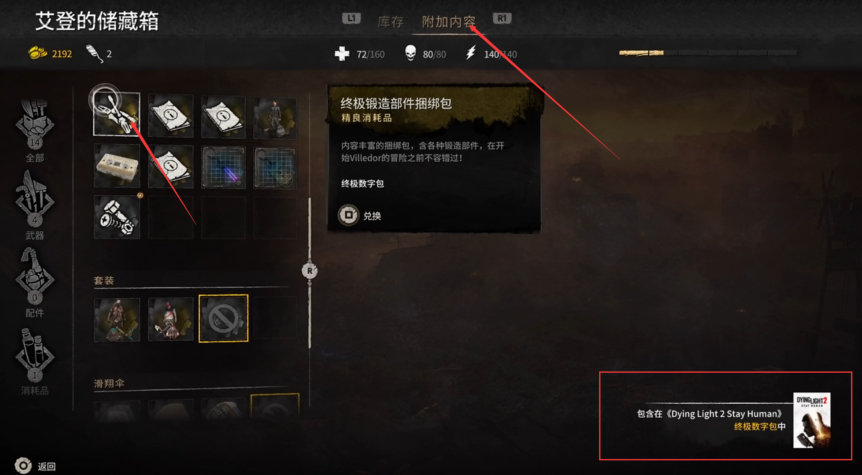Click the R scroll handle on list scrollbar

(x=309, y=271)
